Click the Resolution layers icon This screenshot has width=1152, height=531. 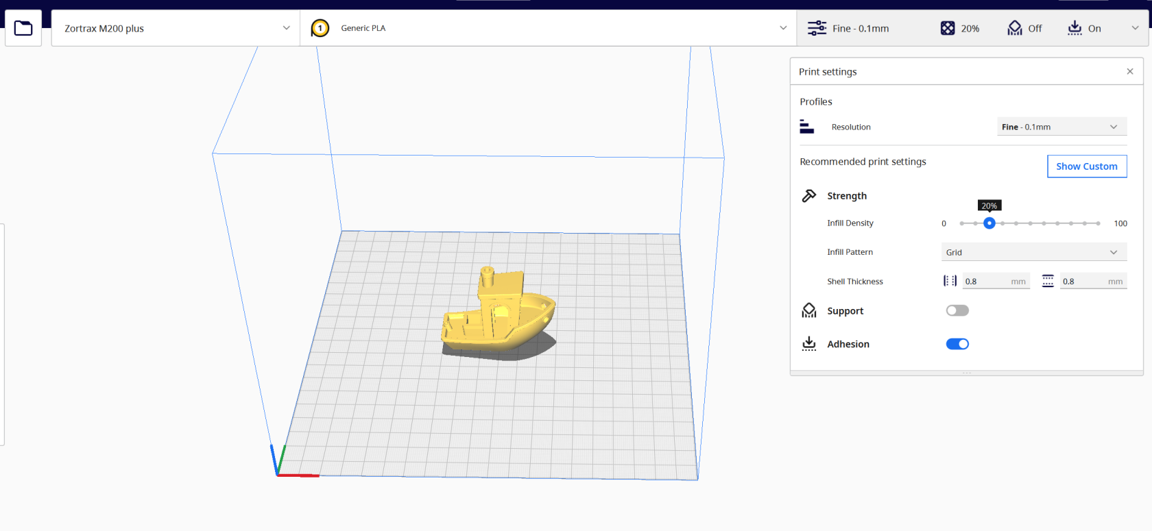(807, 127)
